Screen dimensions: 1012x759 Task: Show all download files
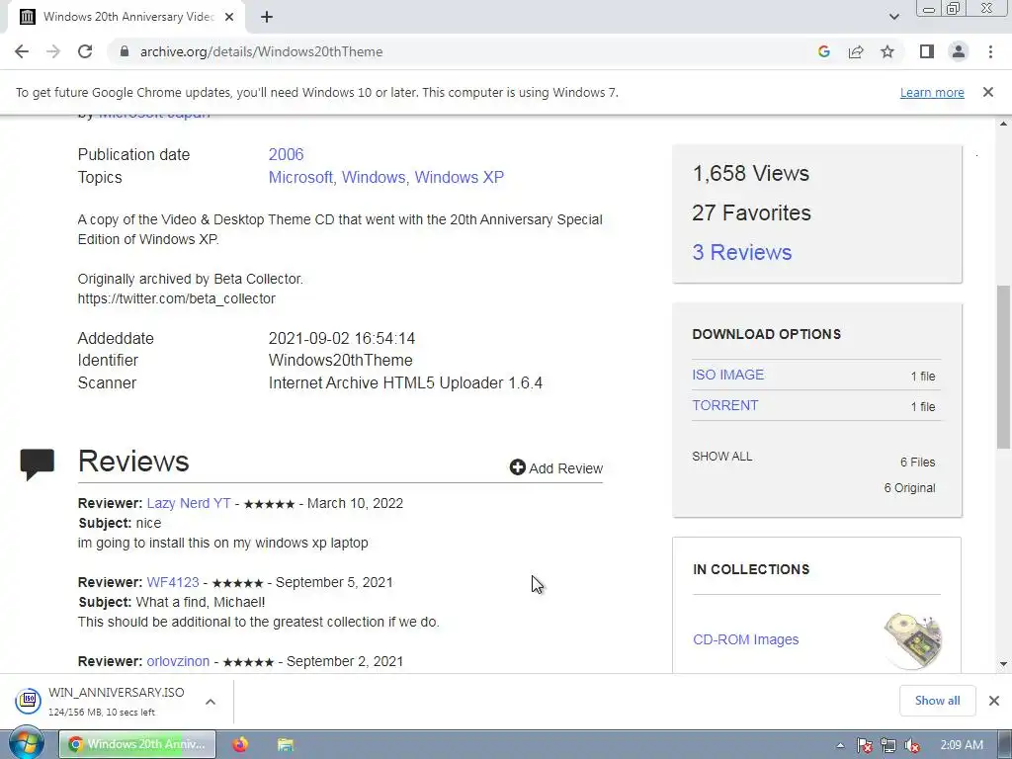coord(722,457)
